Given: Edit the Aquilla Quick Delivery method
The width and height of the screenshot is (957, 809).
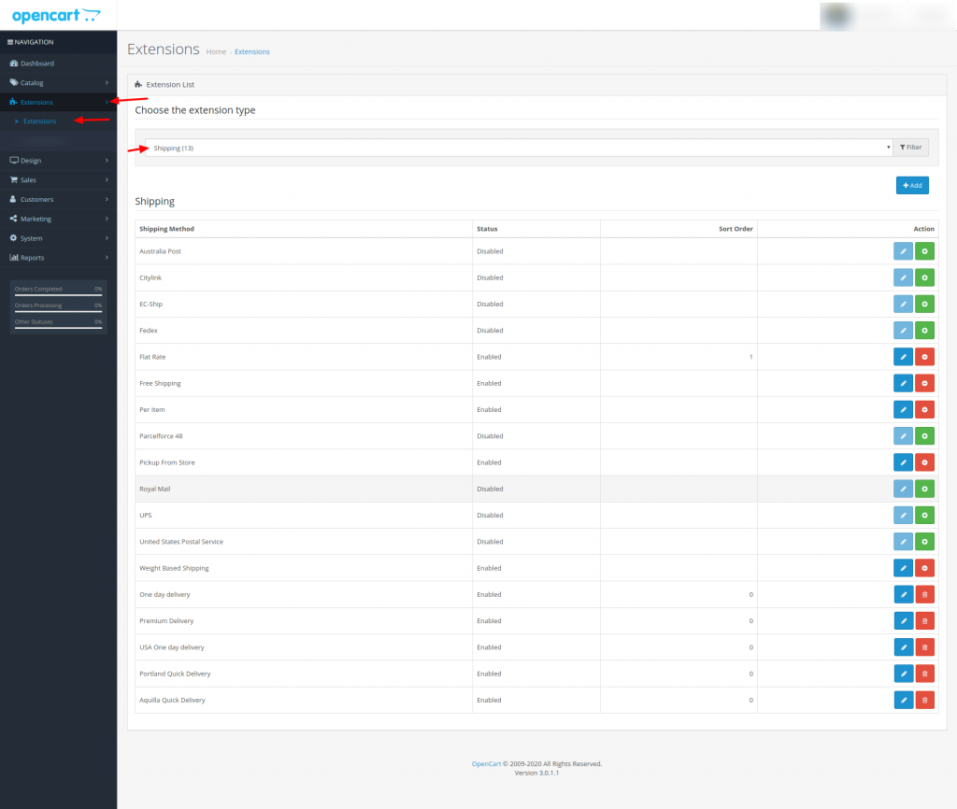Looking at the screenshot, I should (903, 700).
